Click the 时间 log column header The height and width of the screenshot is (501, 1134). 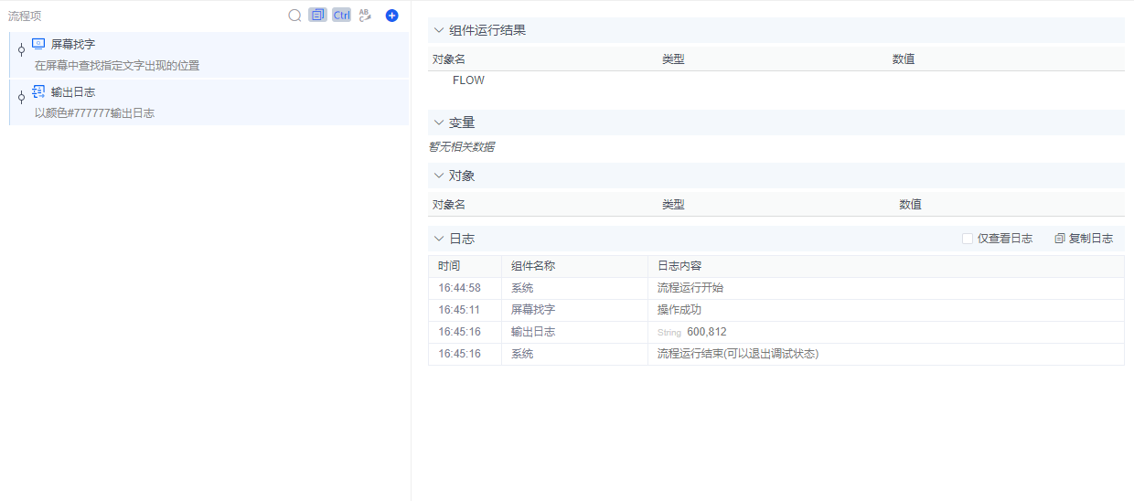coord(449,266)
